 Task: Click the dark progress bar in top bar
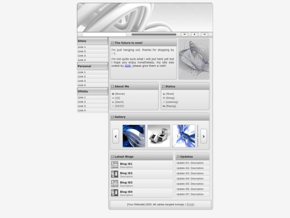click(x=154, y=34)
